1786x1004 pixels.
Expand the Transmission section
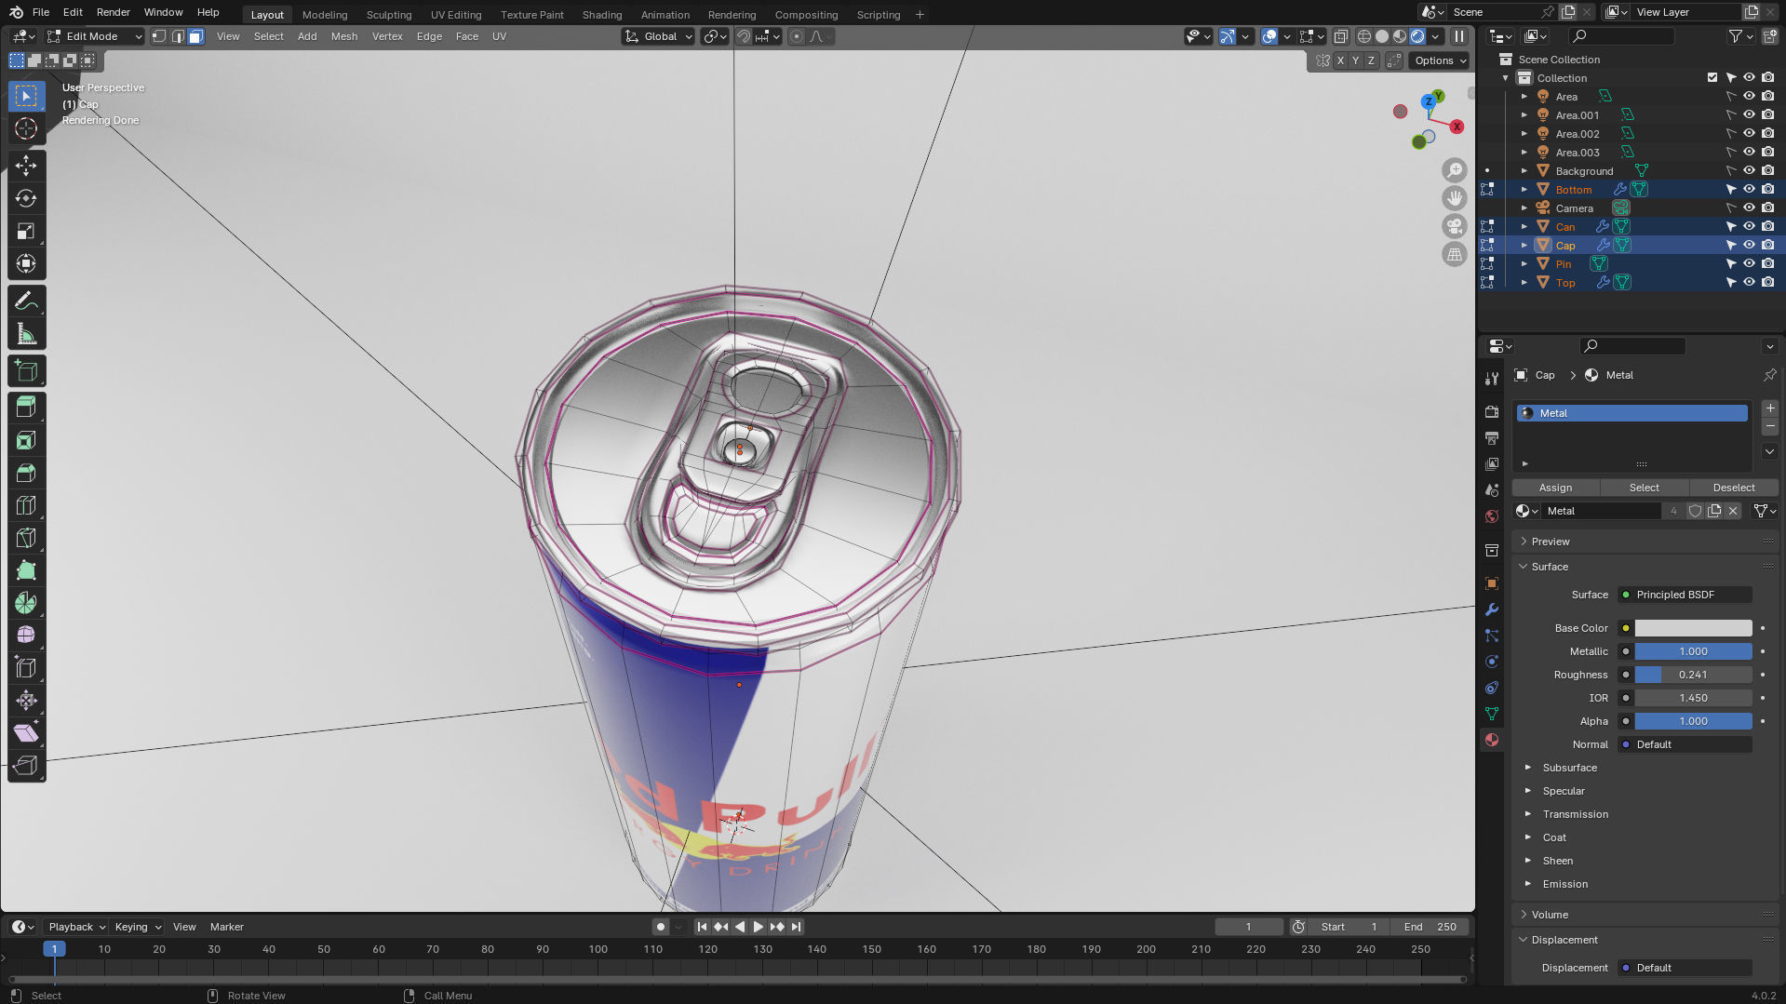[1575, 814]
